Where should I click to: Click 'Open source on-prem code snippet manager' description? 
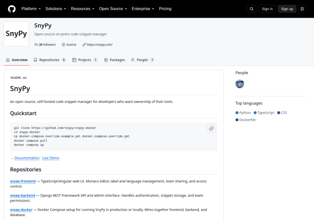click(x=71, y=34)
